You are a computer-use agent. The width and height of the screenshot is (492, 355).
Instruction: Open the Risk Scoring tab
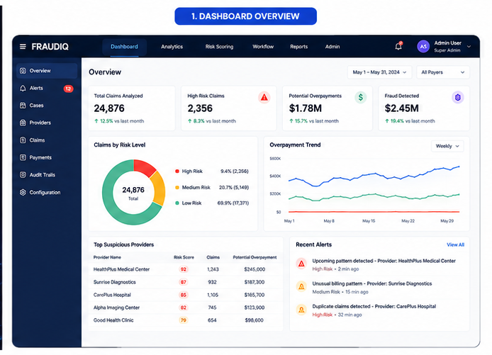[x=219, y=47]
